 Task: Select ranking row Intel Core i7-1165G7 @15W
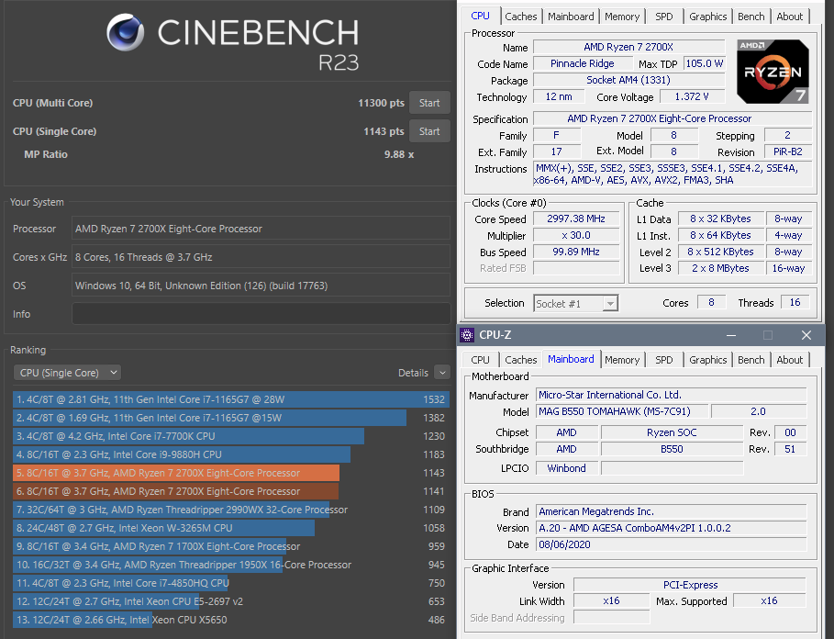pos(231,418)
